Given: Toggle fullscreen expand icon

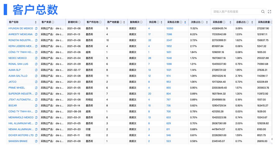Looking at the screenshot, I should coord(270,11).
